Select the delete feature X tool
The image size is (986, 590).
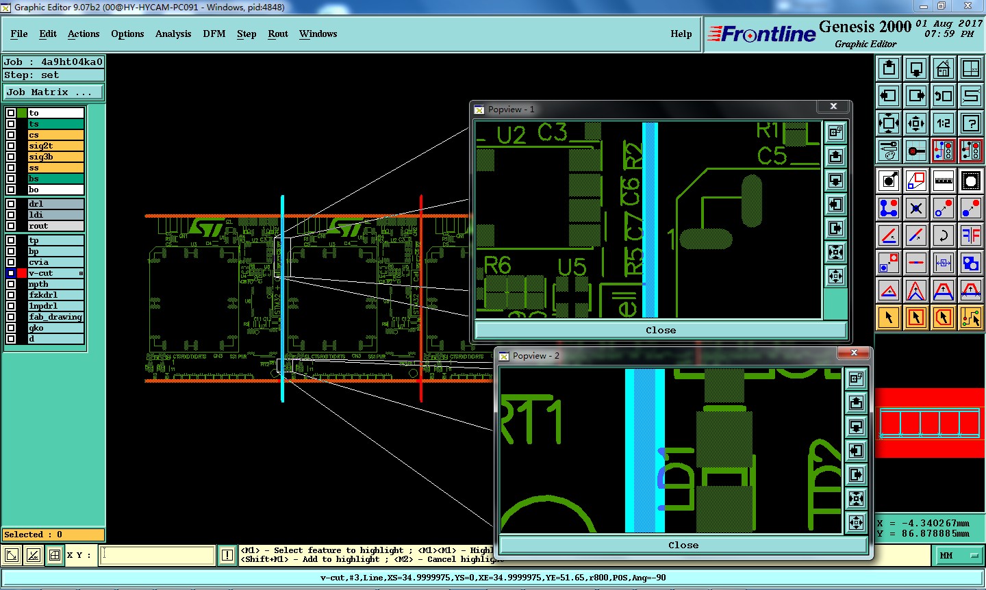click(916, 208)
